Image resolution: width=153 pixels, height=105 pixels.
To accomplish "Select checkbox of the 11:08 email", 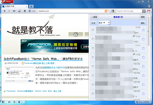I will 93,57.
